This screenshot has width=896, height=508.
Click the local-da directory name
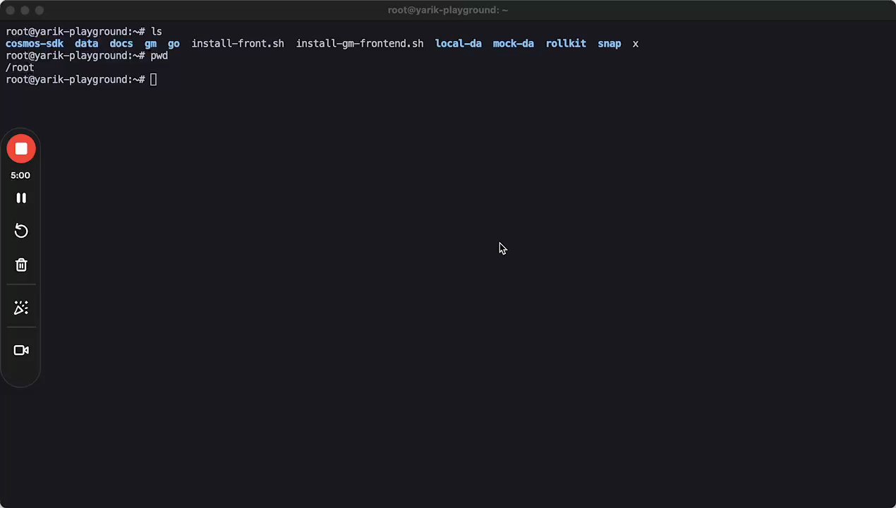(459, 44)
